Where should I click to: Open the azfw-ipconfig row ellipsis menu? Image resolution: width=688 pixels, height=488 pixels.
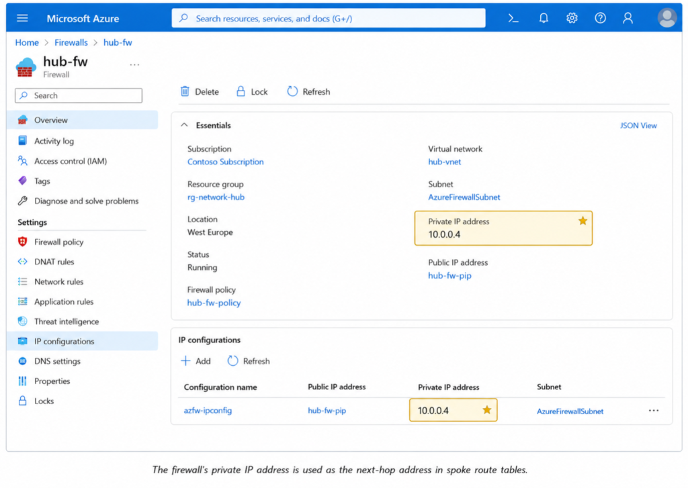pyautogui.click(x=653, y=410)
